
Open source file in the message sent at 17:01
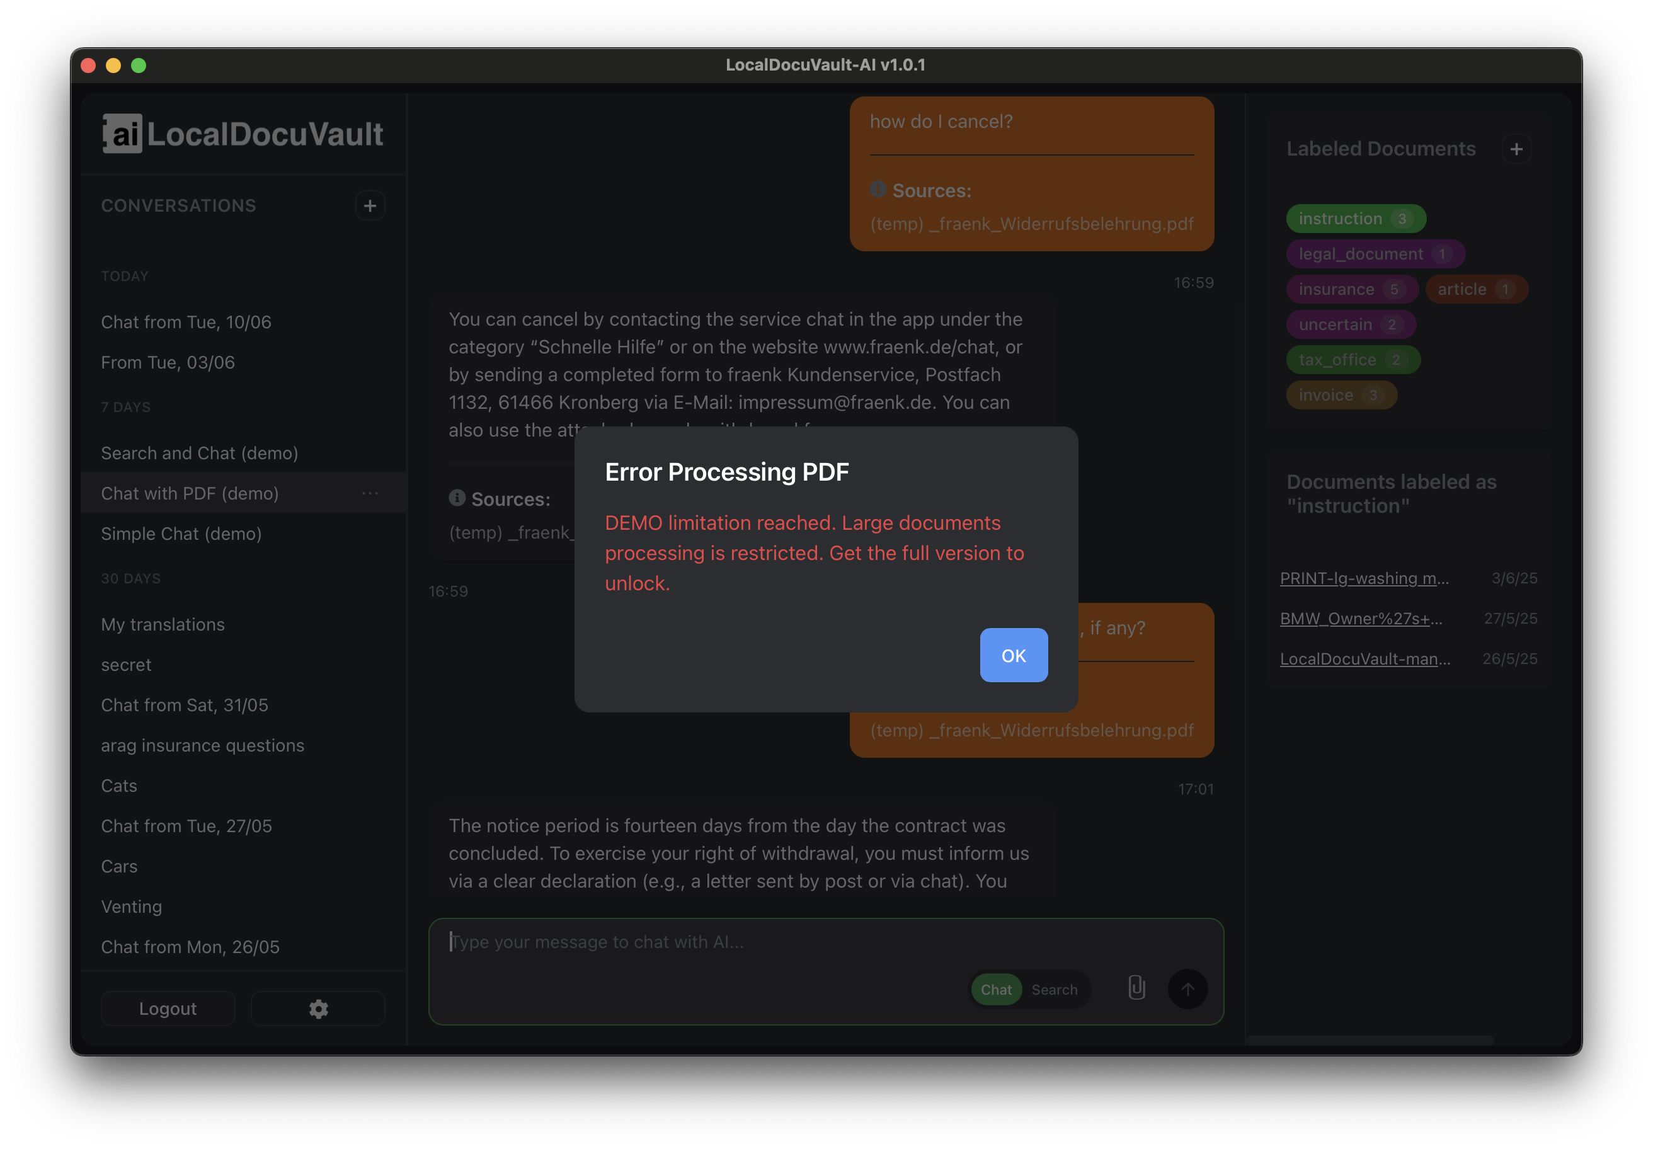(x=1032, y=730)
